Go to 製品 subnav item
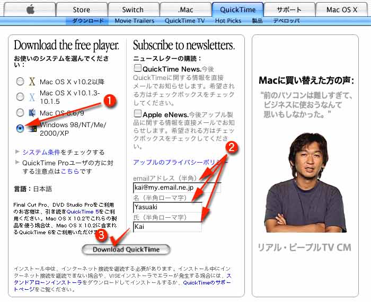This screenshot has height=302, width=371. [257, 21]
